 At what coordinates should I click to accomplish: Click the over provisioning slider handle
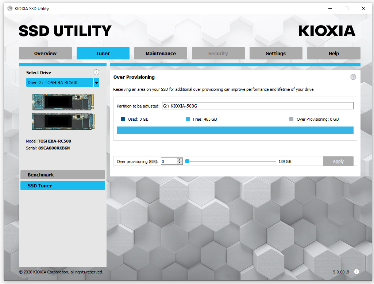(x=187, y=161)
